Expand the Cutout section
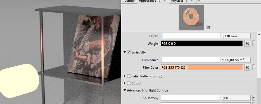The image size is (261, 104). tap(125, 83)
